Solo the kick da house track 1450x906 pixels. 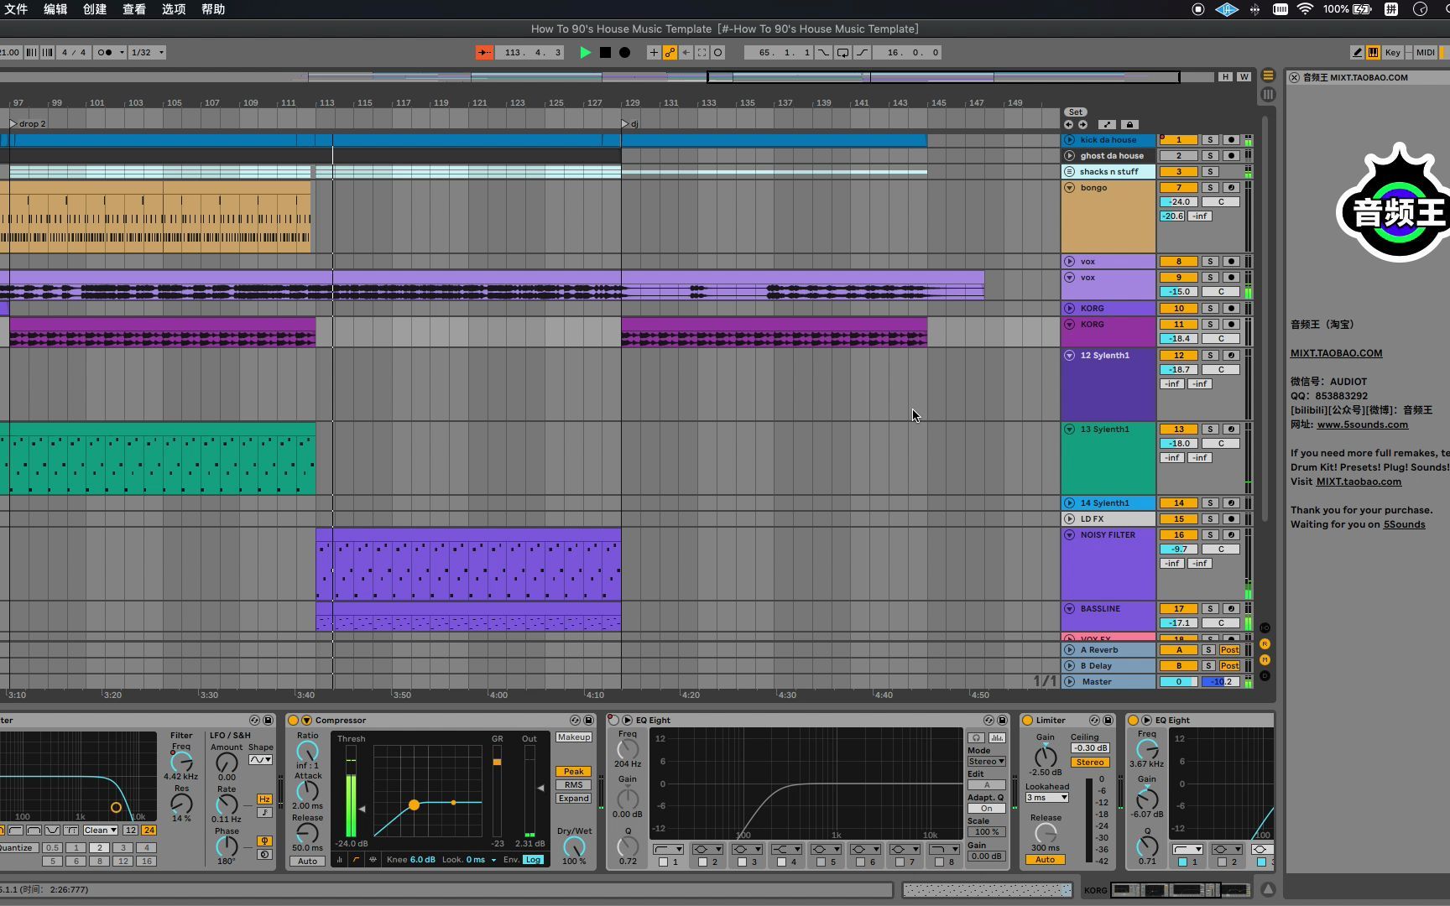point(1210,140)
